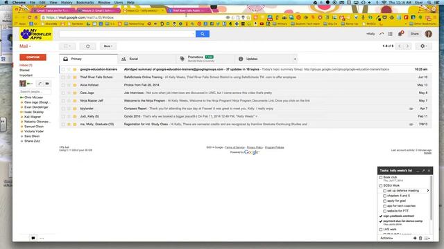Click the Chrome address bar

tap(133, 17)
